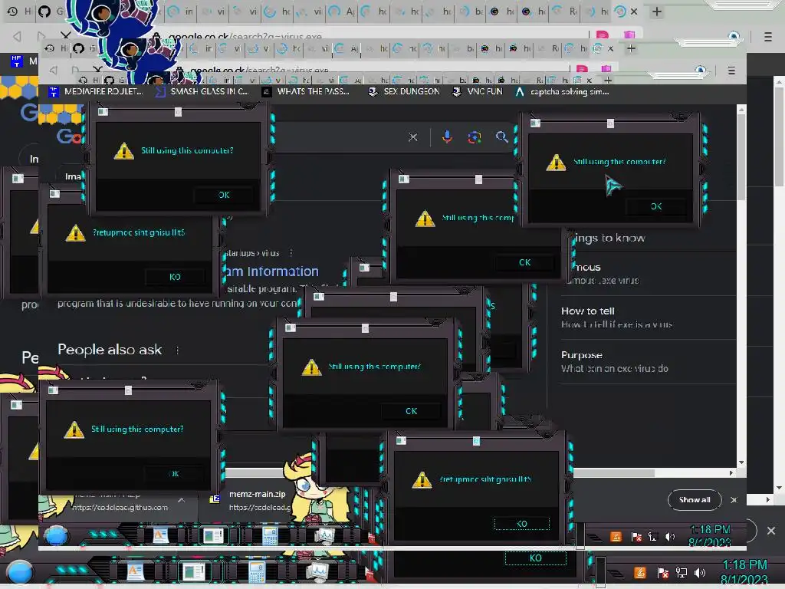The image size is (785, 589).
Task: Open captcha solving sim... bookmark
Action: pos(562,92)
